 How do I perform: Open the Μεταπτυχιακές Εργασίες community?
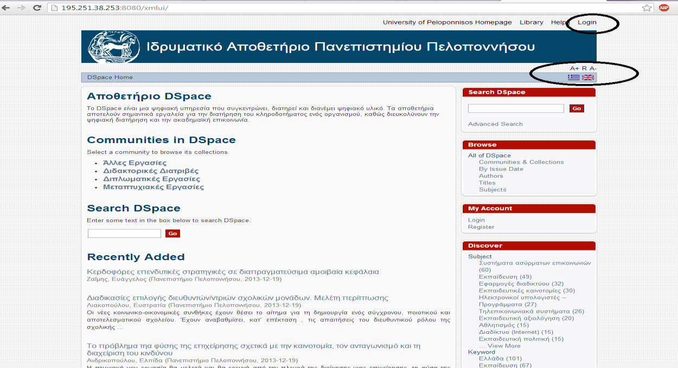(x=153, y=187)
